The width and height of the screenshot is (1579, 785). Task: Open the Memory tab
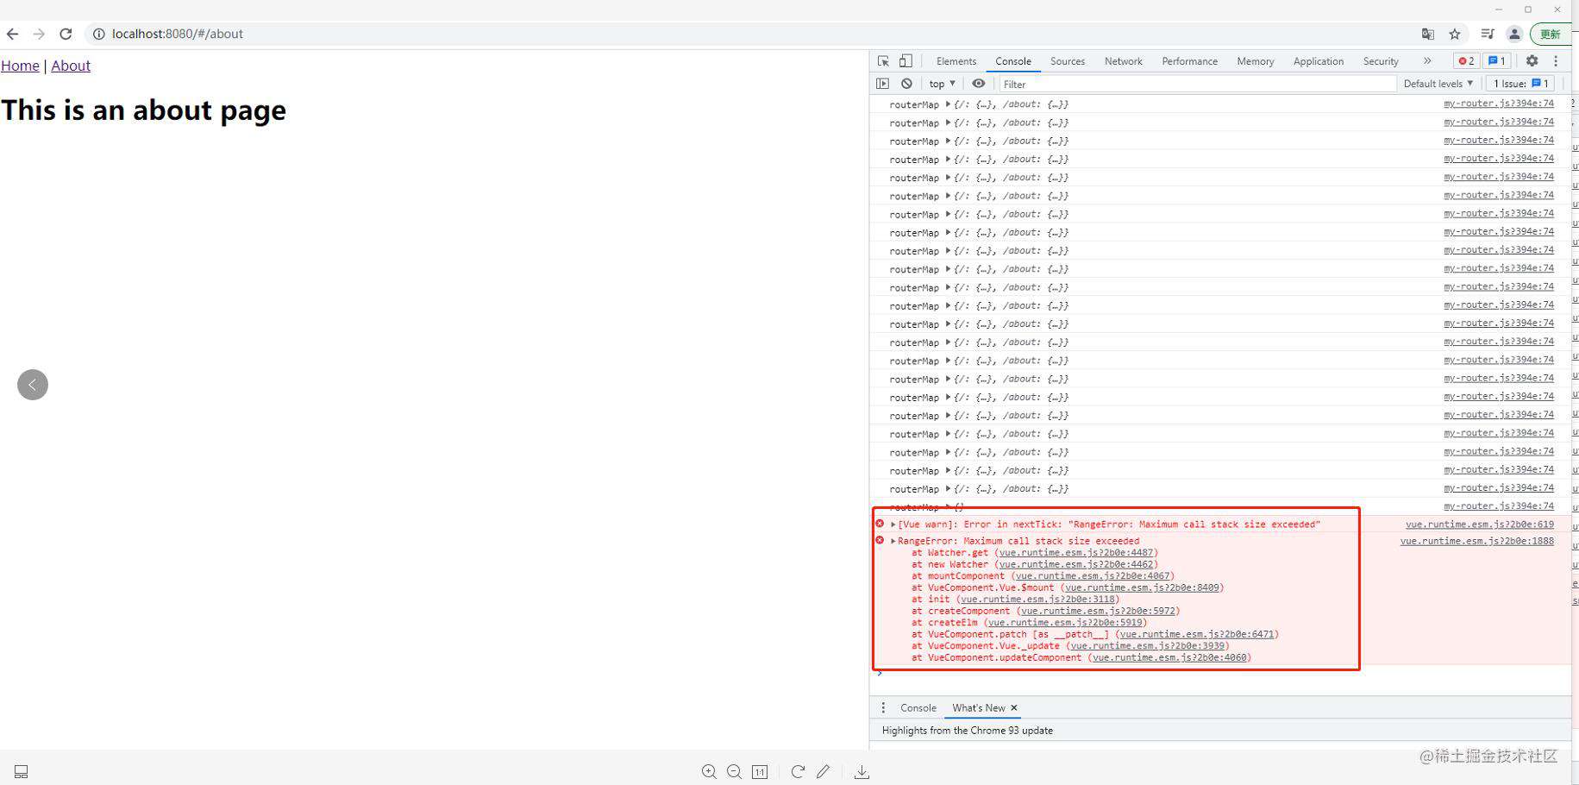(x=1255, y=61)
